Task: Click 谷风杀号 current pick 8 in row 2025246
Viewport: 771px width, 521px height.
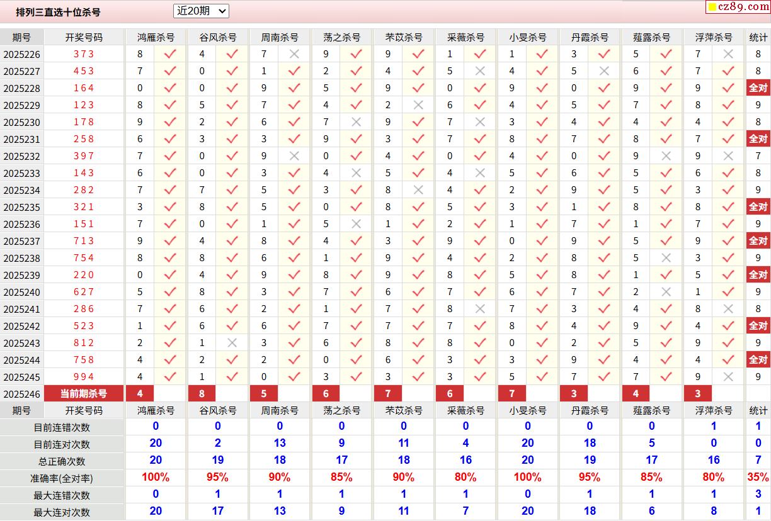Action: click(202, 394)
